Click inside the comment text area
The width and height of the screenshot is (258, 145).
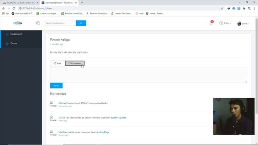pos(148,75)
